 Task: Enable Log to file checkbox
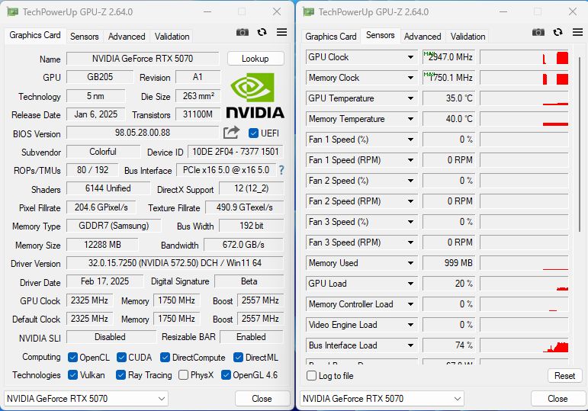point(312,375)
